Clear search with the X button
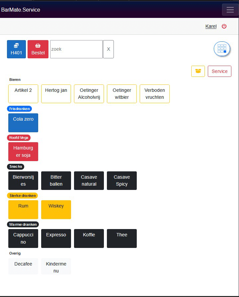The image size is (239, 297). tap(108, 49)
